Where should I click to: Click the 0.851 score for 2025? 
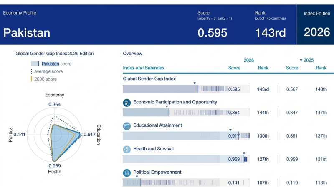292,136
